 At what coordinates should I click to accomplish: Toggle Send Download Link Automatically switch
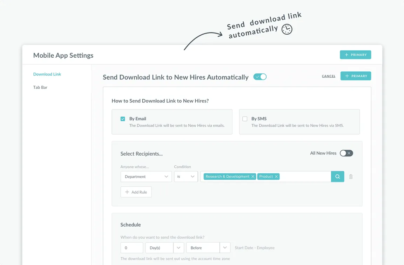point(260,77)
